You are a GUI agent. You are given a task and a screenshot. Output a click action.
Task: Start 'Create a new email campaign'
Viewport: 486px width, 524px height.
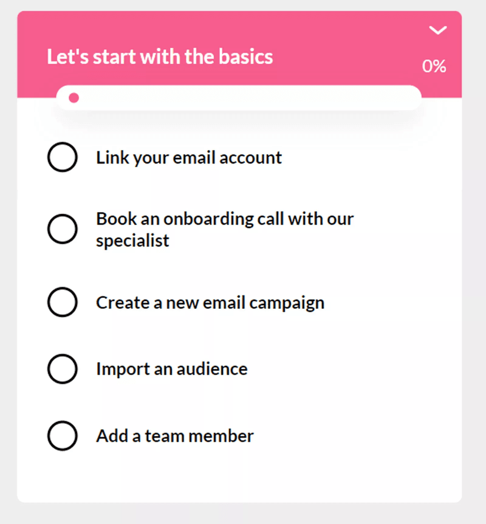pyautogui.click(x=210, y=302)
